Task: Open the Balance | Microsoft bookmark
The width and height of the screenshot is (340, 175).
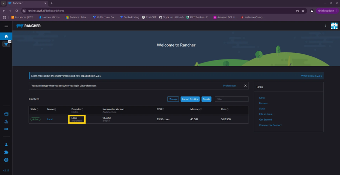Action: (x=78, y=17)
